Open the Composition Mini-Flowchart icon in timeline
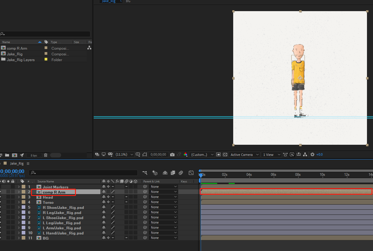The height and width of the screenshot is (251, 373). pyautogui.click(x=145, y=173)
